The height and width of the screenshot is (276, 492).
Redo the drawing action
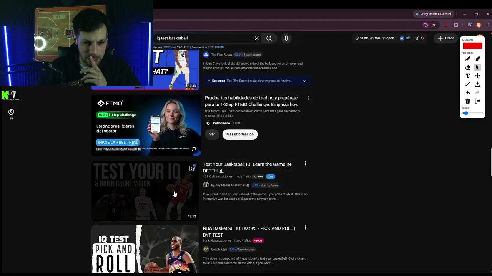(x=477, y=93)
